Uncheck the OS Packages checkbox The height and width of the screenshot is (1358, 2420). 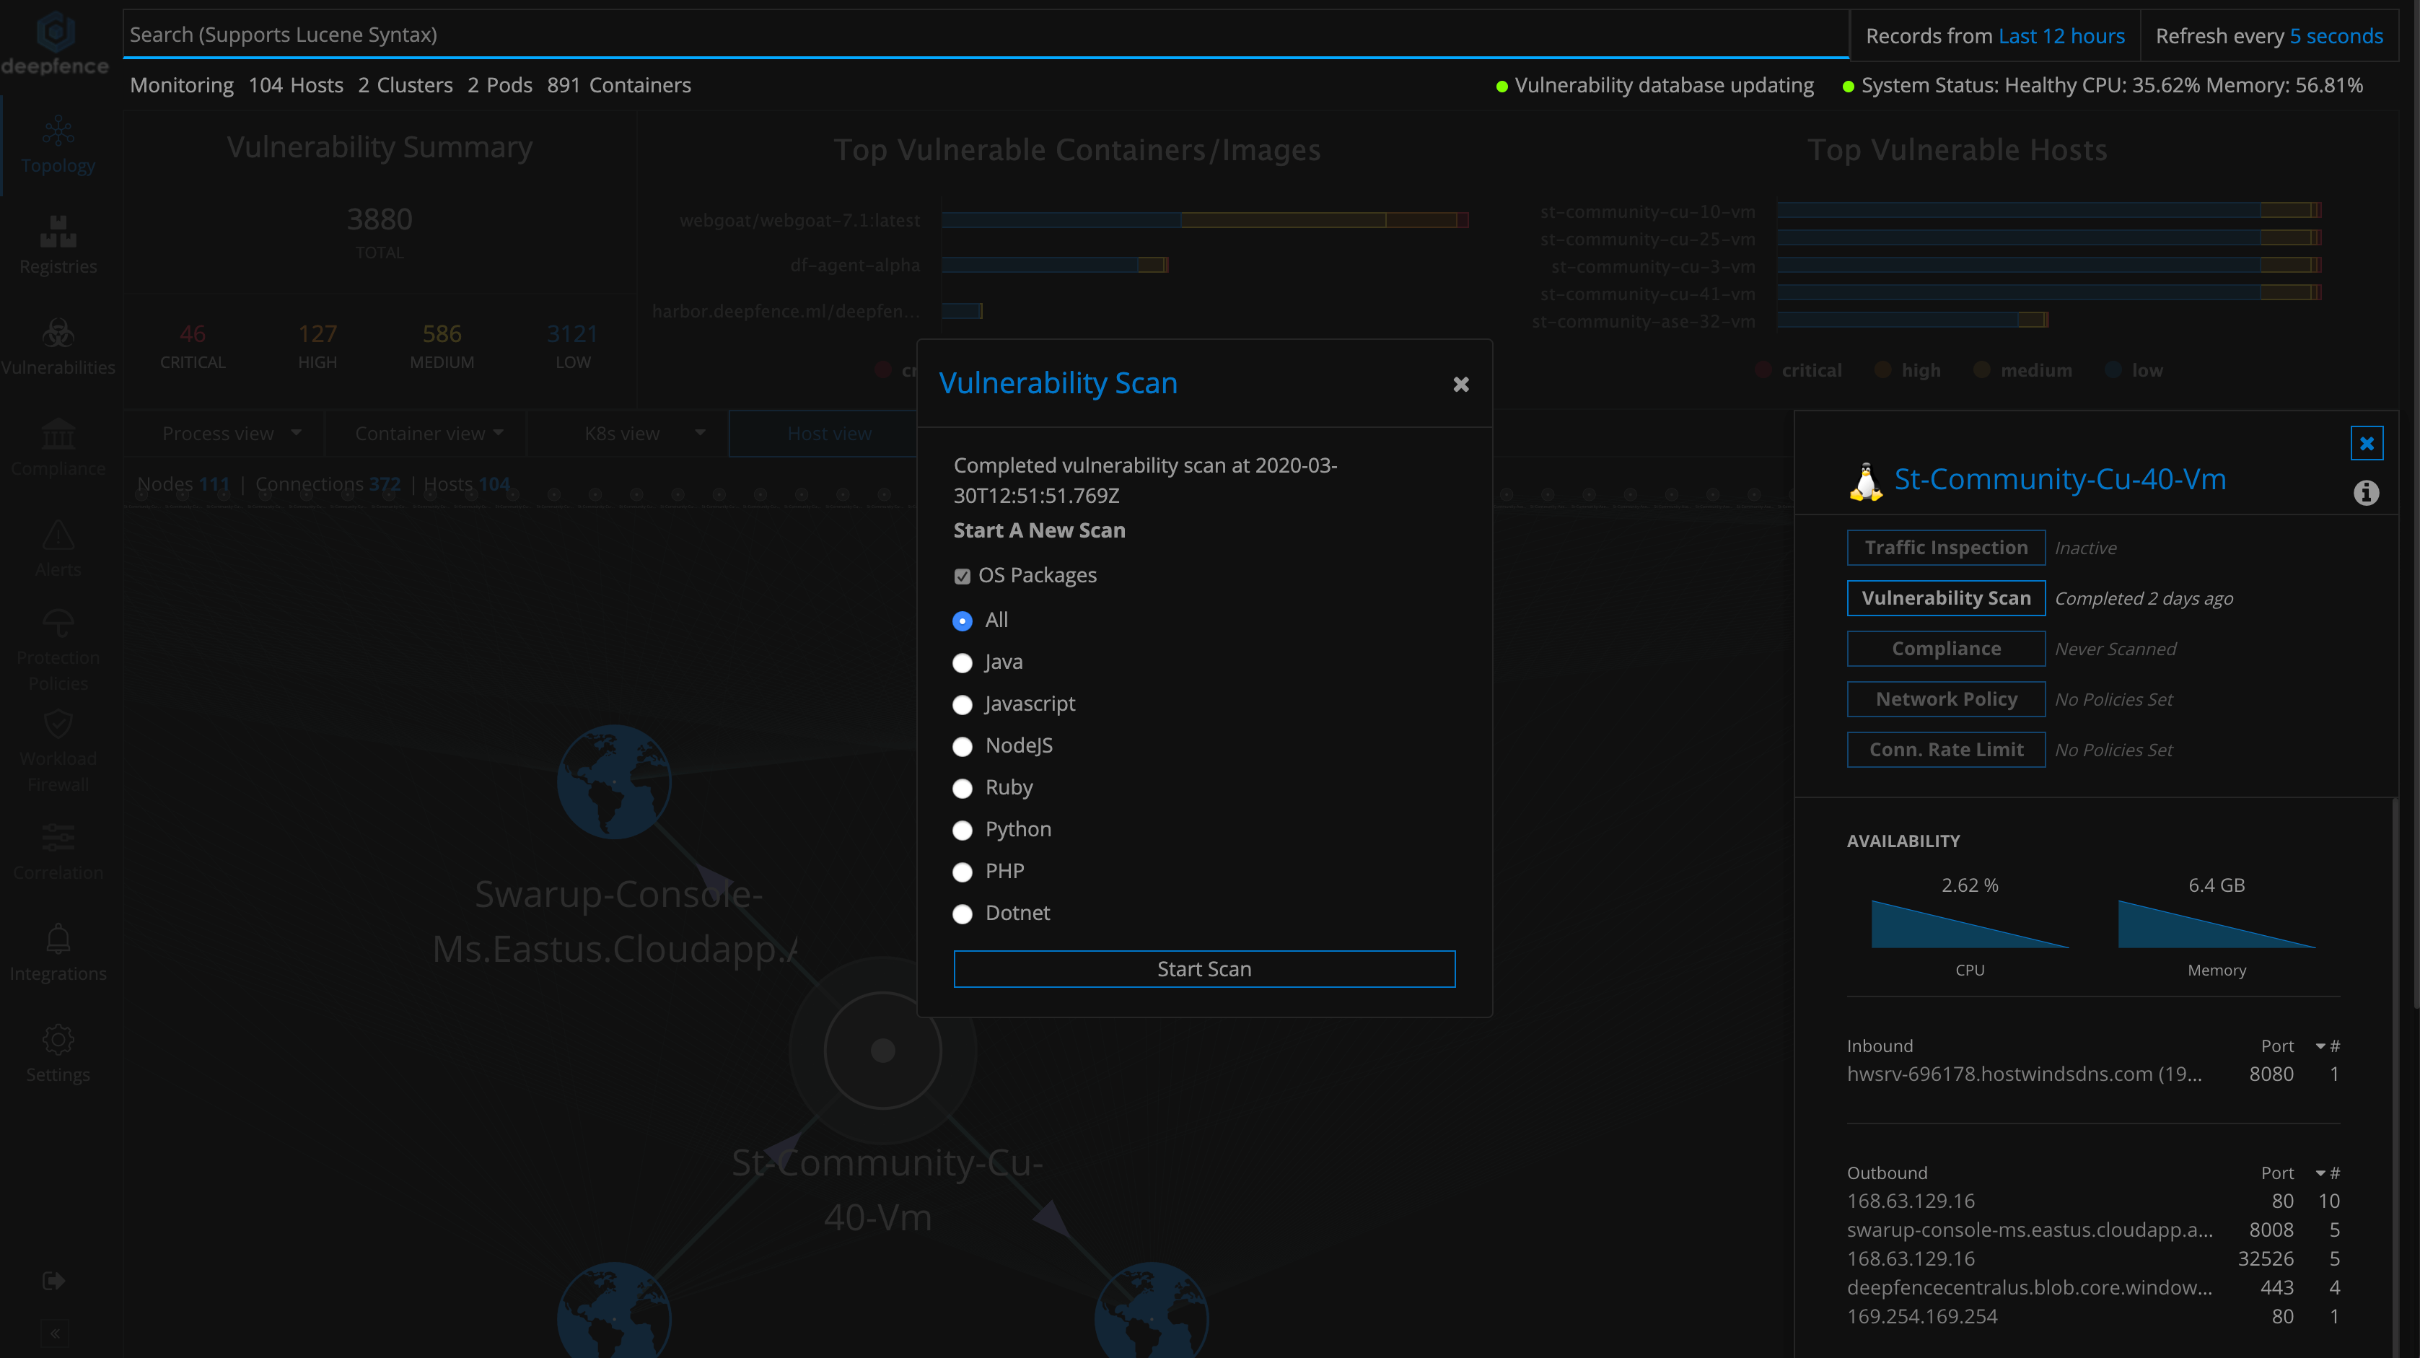pos(962,576)
